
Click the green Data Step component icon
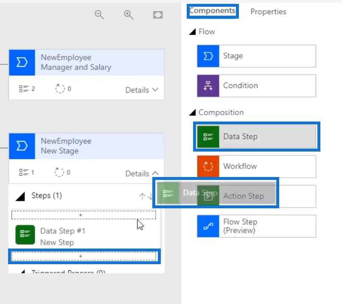pos(208,137)
